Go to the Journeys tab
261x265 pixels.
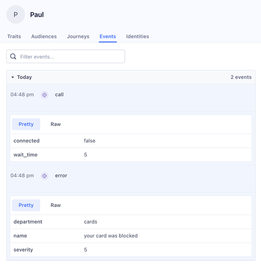click(x=78, y=37)
